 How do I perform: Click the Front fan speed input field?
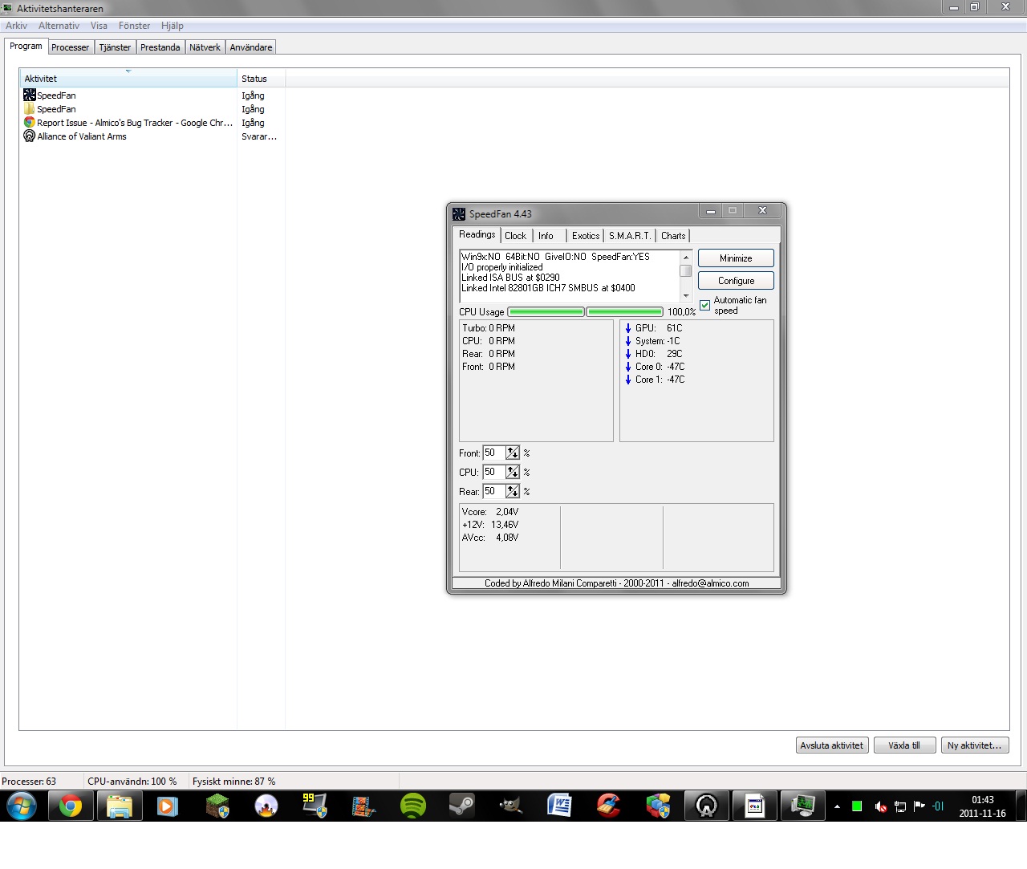494,453
